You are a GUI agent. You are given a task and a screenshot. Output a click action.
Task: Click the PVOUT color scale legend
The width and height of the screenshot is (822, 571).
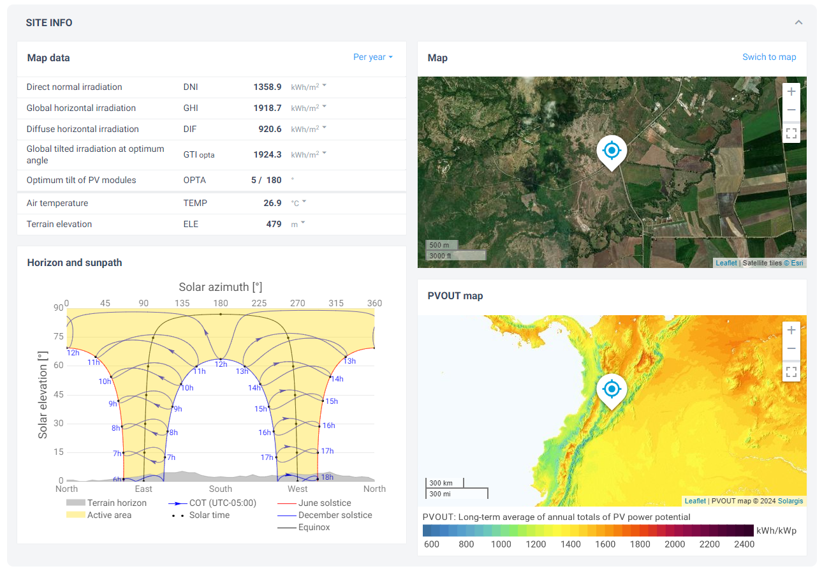(588, 530)
